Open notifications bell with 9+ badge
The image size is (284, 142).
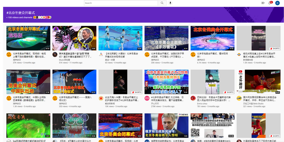coord(270,3)
